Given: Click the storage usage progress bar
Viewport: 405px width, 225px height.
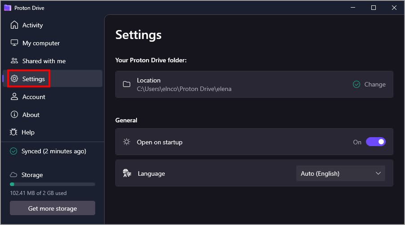Looking at the screenshot, I should pyautogui.click(x=53, y=184).
